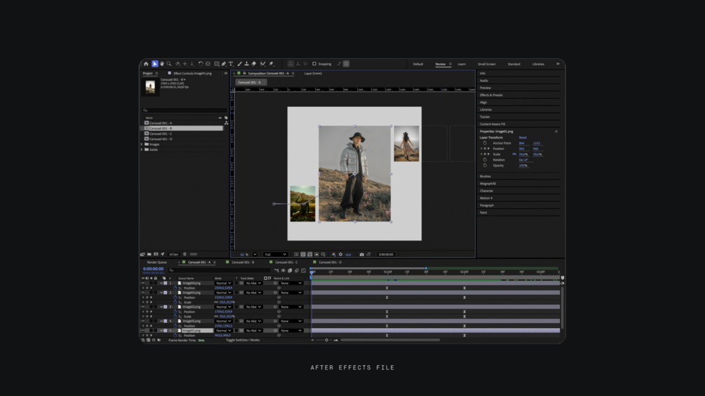The height and width of the screenshot is (396, 705).
Task: Expand the Images folder in Project panel
Action: tap(142, 144)
